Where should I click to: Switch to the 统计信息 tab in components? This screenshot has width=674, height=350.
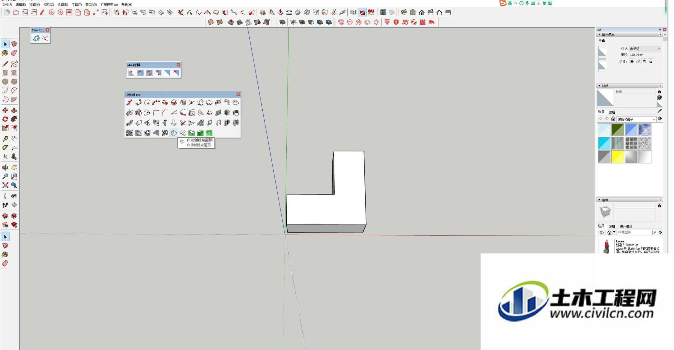(x=626, y=226)
